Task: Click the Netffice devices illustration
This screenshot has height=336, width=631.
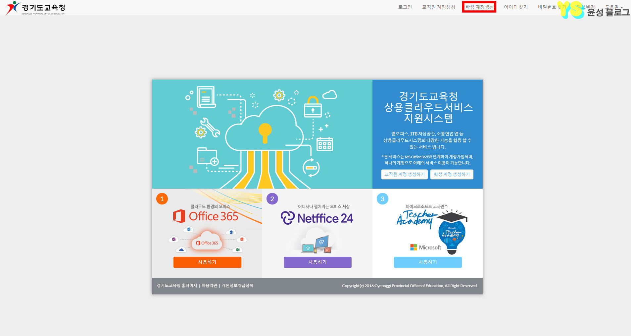Action: 317,241
